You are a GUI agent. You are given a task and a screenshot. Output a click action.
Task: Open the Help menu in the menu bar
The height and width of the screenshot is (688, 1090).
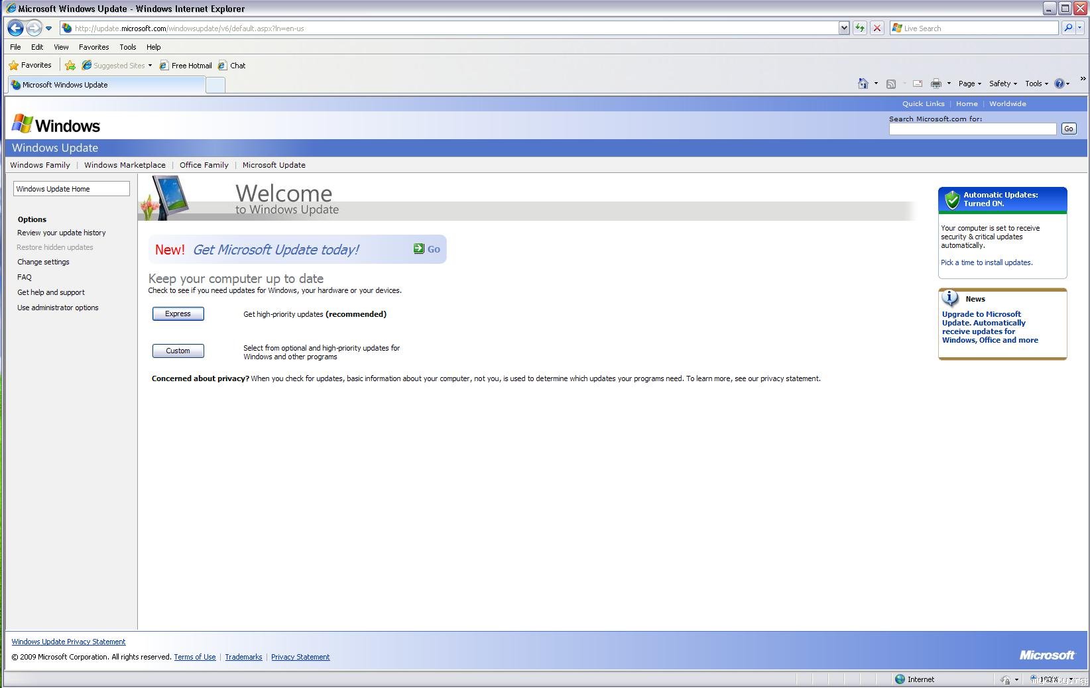coord(154,47)
